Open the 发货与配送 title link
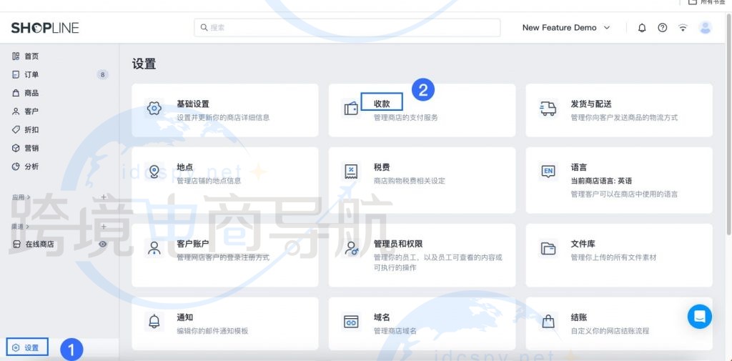This screenshot has width=732, height=361. (591, 104)
